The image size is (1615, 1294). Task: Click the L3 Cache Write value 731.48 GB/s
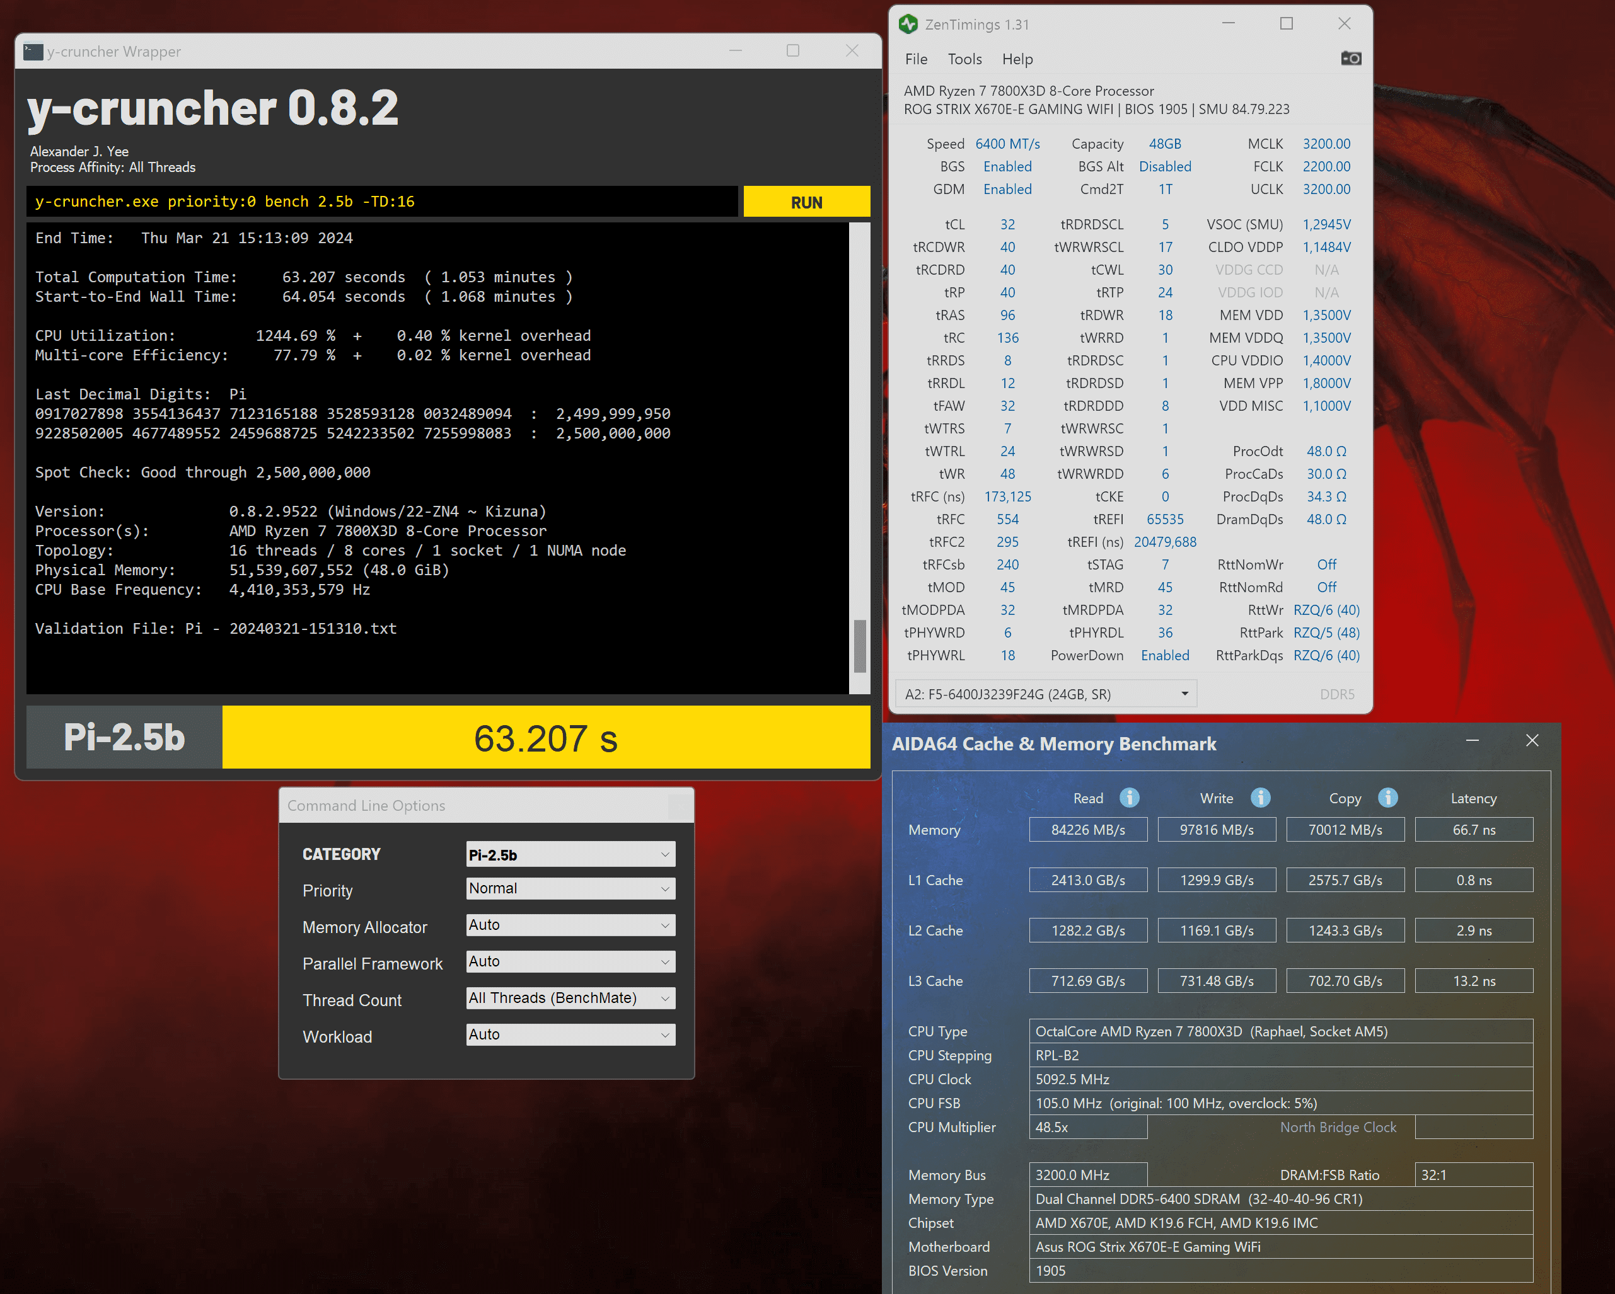point(1217,980)
